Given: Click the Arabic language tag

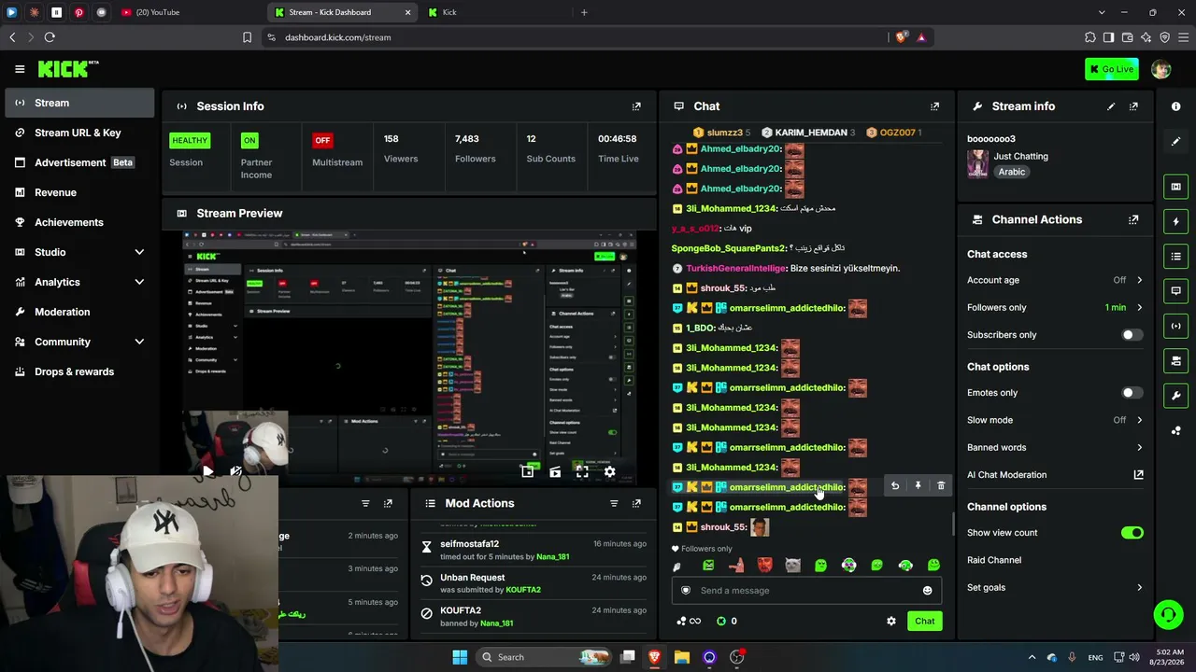Looking at the screenshot, I should 1012,172.
